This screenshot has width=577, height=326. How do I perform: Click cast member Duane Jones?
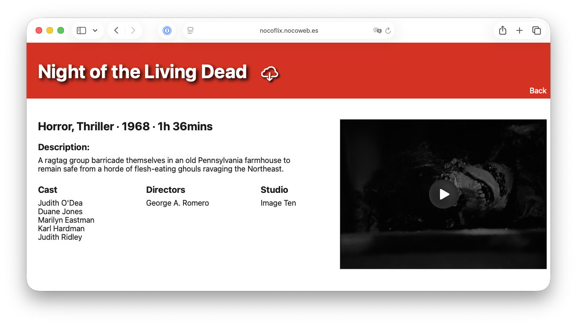(60, 211)
